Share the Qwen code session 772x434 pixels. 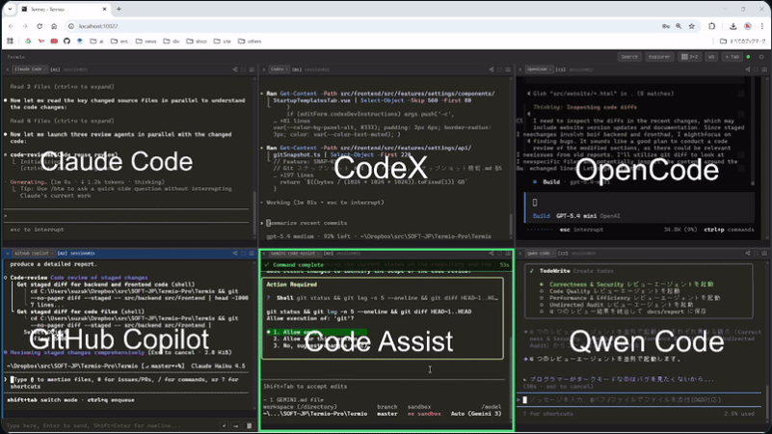[x=748, y=254]
